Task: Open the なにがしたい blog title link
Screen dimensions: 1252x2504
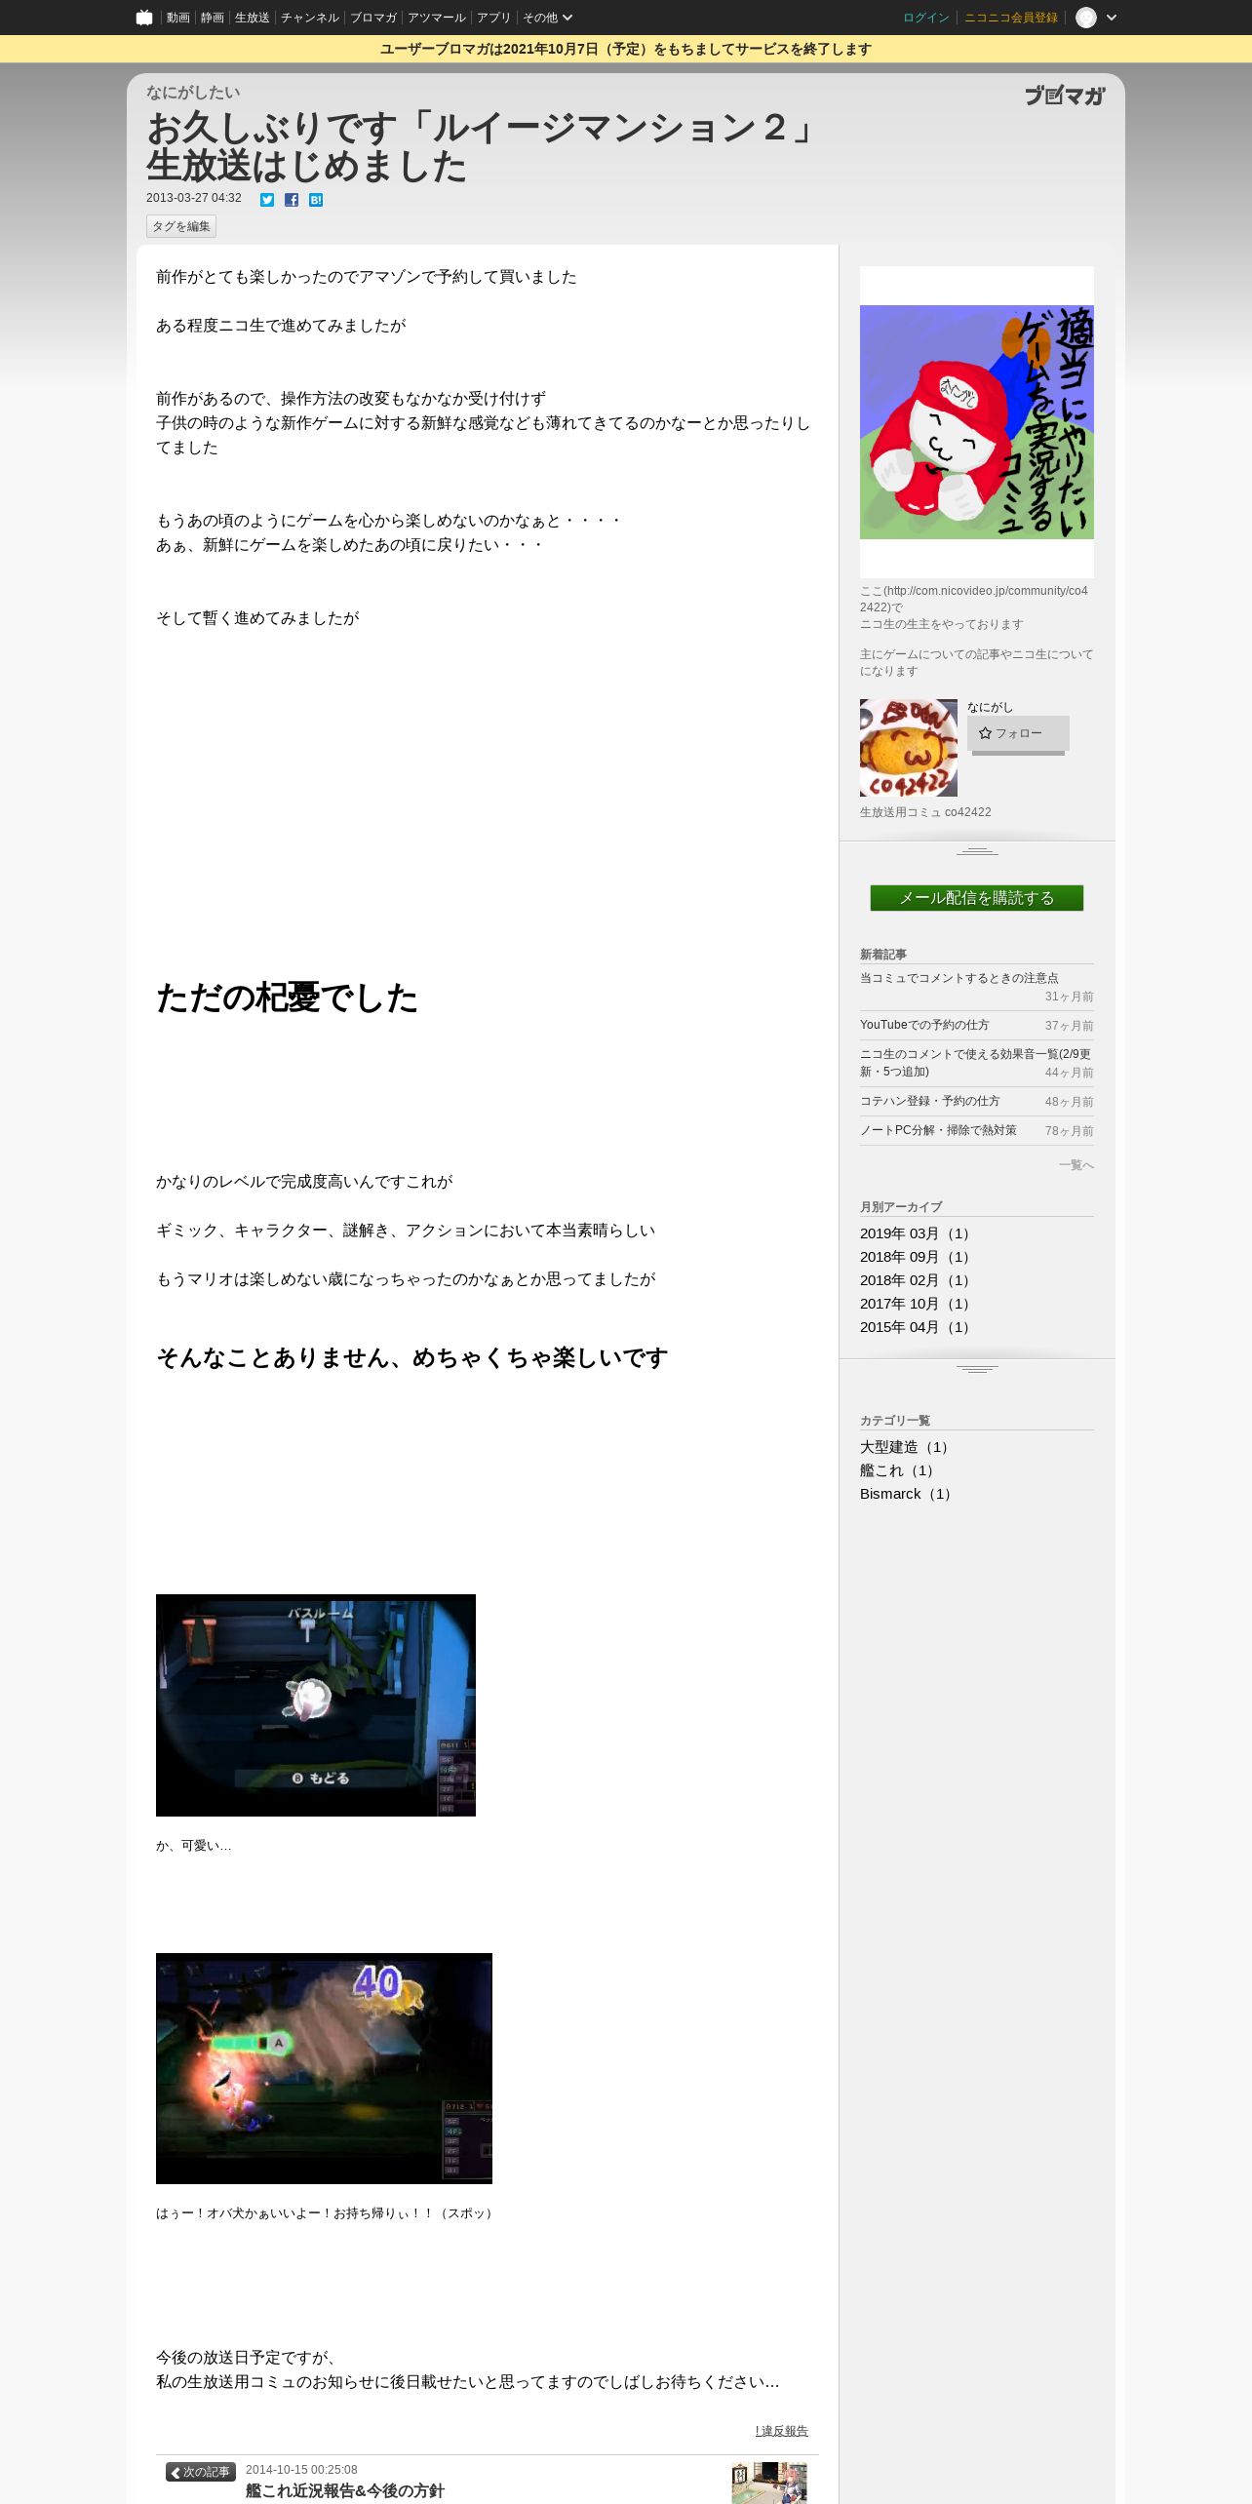Action: (193, 92)
